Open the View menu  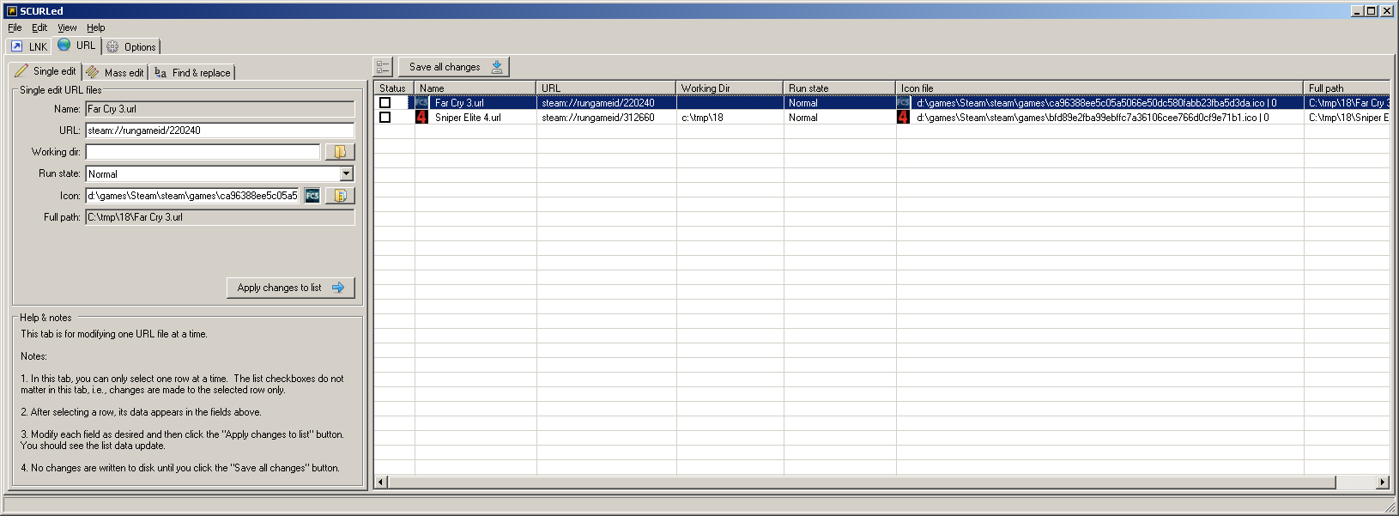click(x=67, y=27)
